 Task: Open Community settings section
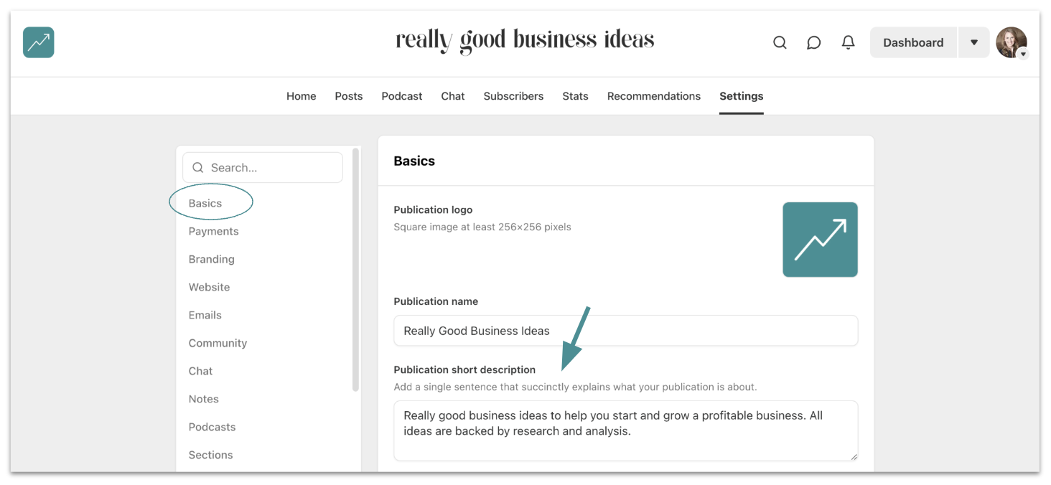click(x=218, y=343)
